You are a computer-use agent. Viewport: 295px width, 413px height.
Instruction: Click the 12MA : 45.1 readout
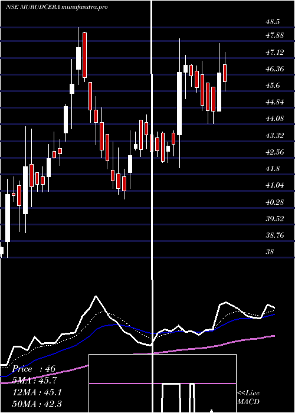pos(37,392)
